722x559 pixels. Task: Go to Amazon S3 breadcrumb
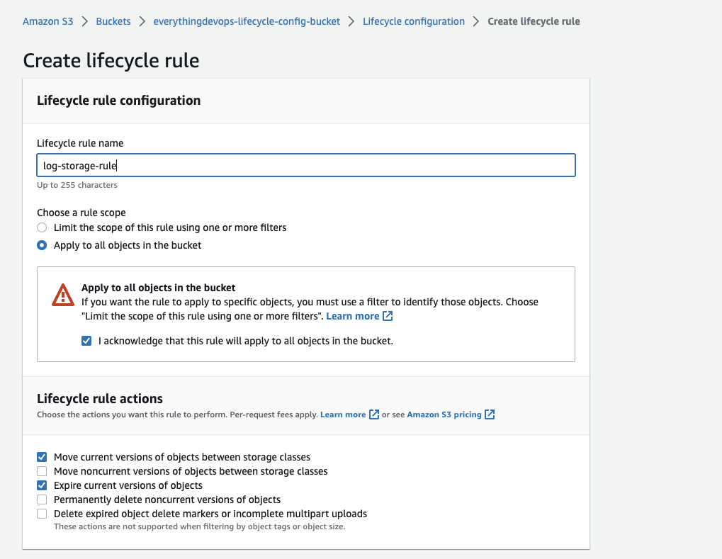click(47, 21)
